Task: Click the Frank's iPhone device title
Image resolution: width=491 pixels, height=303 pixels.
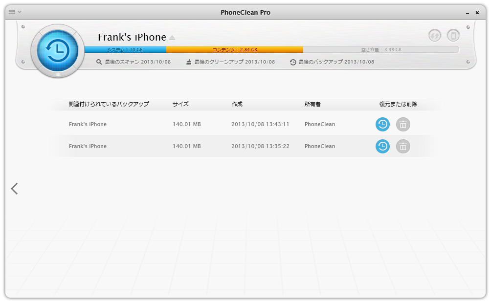Action: click(x=132, y=37)
